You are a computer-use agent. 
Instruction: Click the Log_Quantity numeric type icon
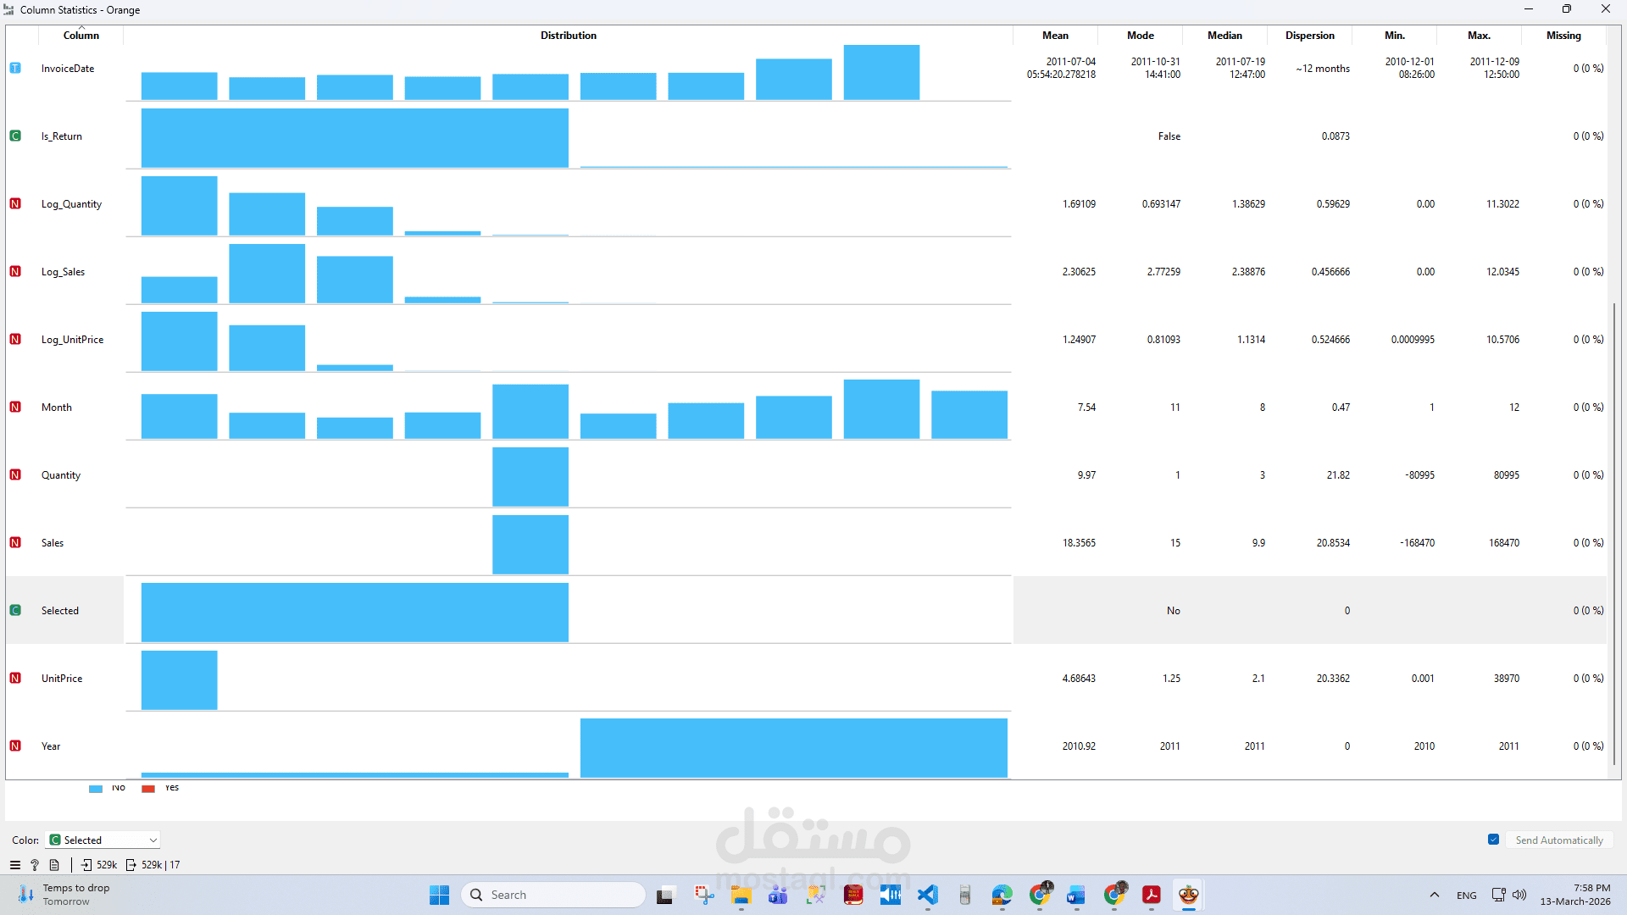pos(15,203)
